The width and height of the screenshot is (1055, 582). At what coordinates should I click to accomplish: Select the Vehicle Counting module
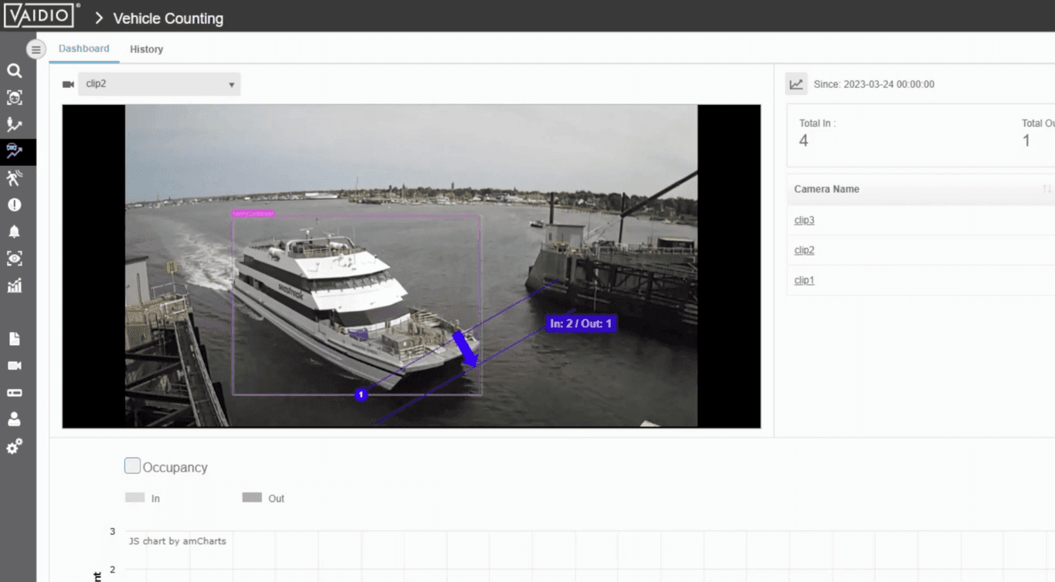point(14,151)
